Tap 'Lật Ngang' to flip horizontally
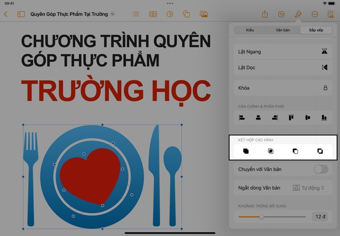 283,52
